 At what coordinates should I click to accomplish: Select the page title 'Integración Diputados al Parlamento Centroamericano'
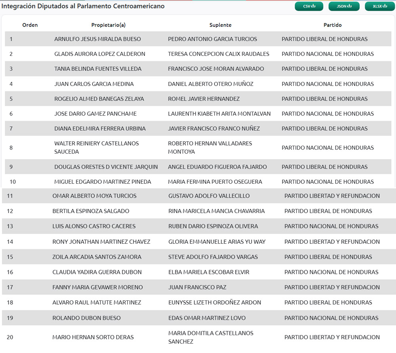(x=83, y=6)
